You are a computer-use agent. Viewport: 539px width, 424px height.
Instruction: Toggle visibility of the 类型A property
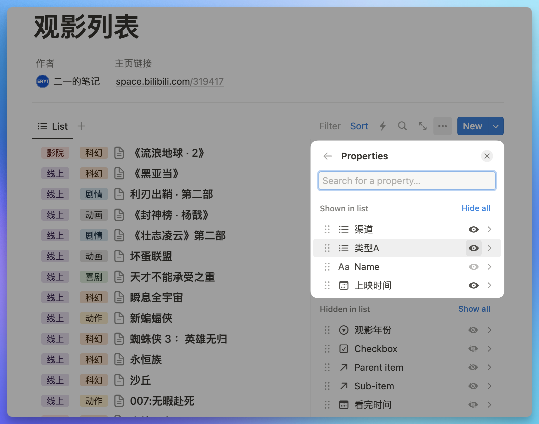pyautogui.click(x=473, y=248)
